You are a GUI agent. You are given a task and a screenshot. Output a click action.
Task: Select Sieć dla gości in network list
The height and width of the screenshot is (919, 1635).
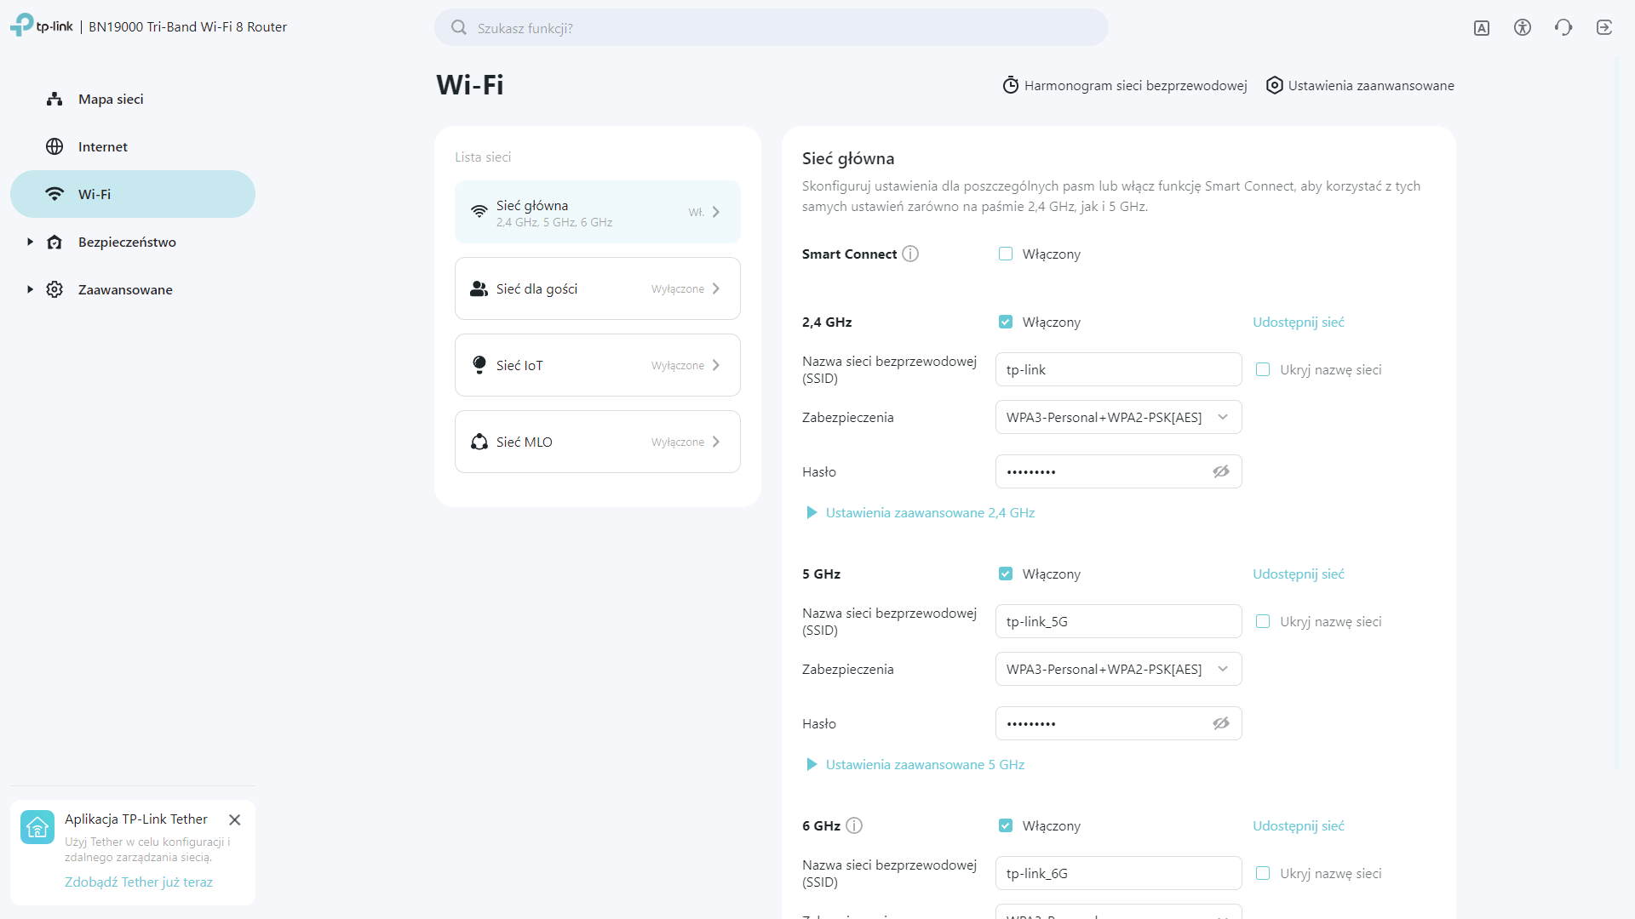[598, 288]
